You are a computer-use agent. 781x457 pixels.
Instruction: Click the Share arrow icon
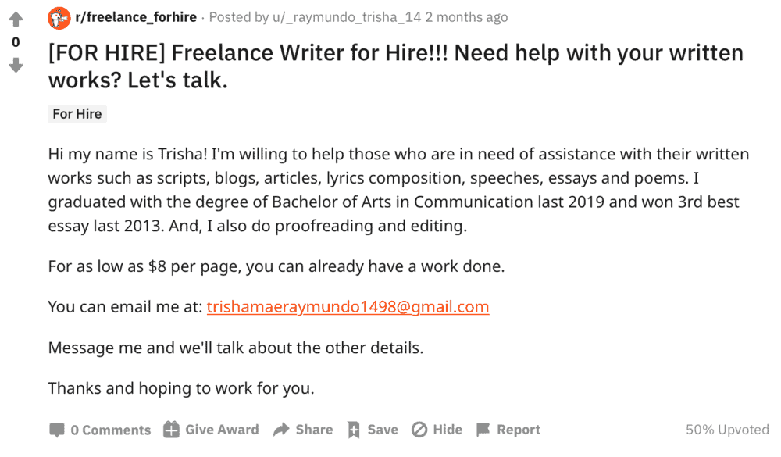pyautogui.click(x=282, y=429)
